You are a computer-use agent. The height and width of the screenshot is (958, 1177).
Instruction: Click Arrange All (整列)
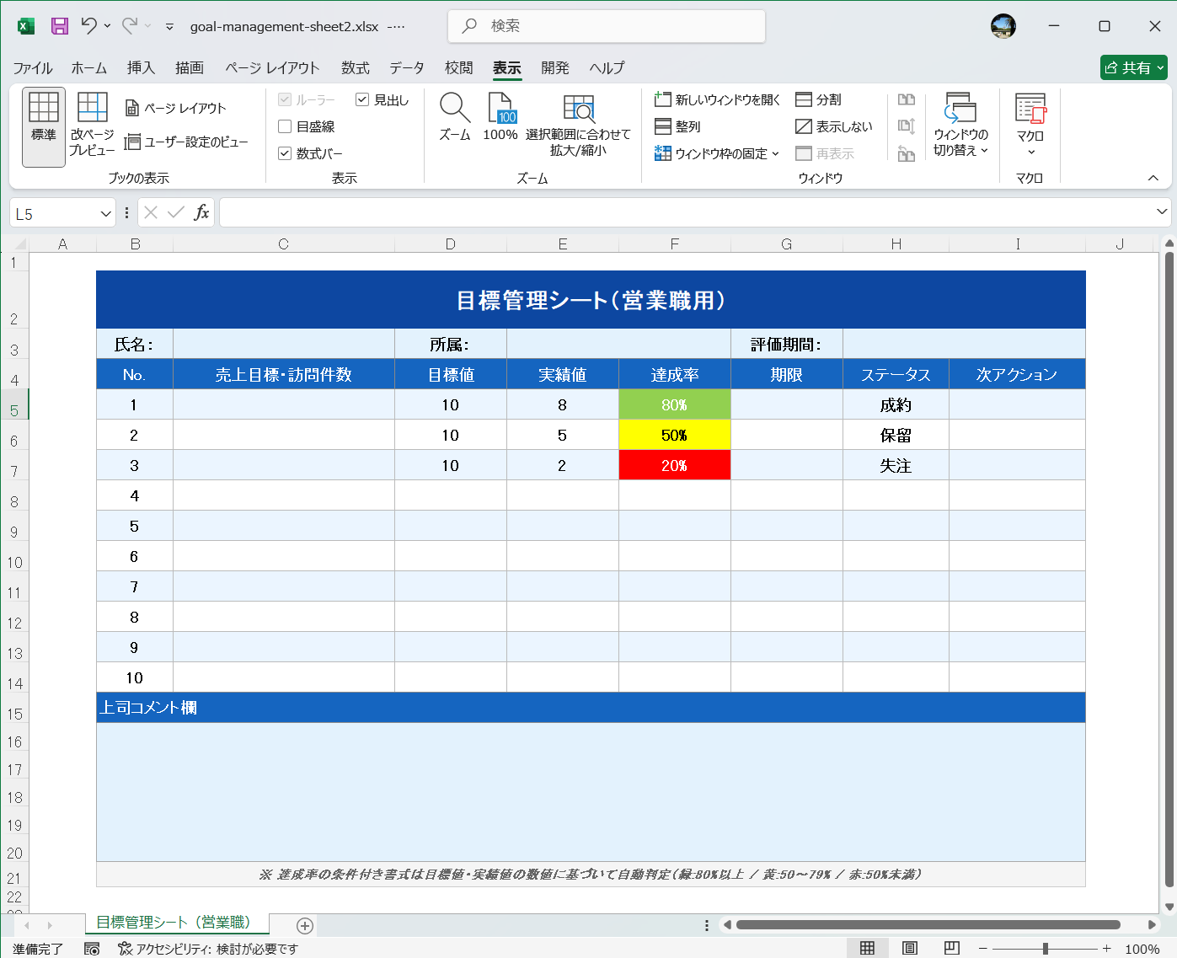678,126
